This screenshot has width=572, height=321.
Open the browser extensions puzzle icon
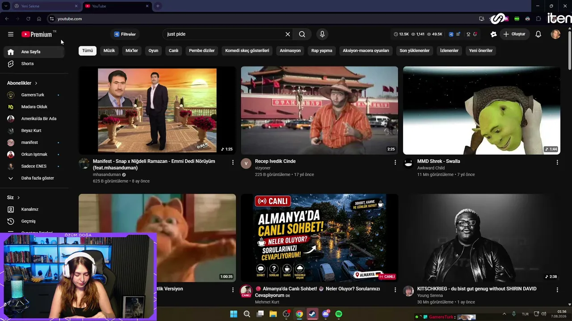click(538, 19)
